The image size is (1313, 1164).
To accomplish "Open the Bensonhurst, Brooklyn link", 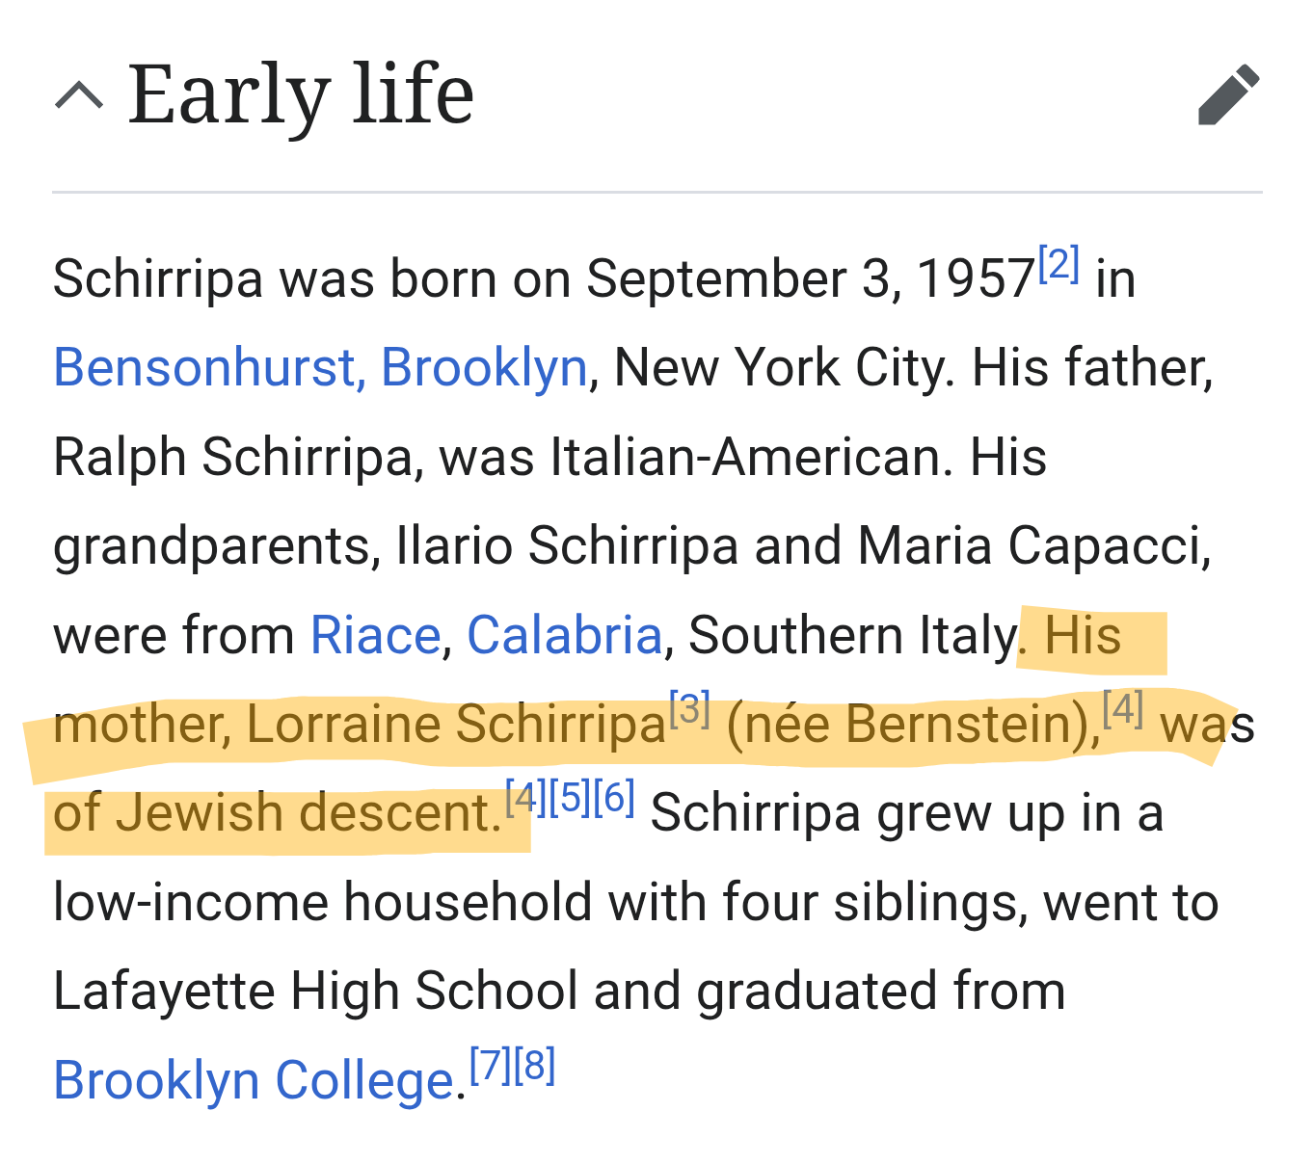I will click(x=320, y=368).
